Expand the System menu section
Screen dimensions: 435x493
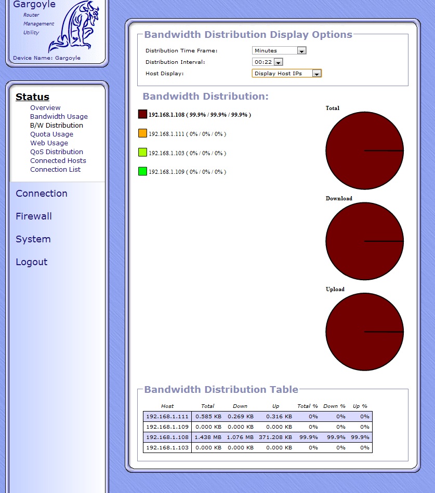[33, 239]
